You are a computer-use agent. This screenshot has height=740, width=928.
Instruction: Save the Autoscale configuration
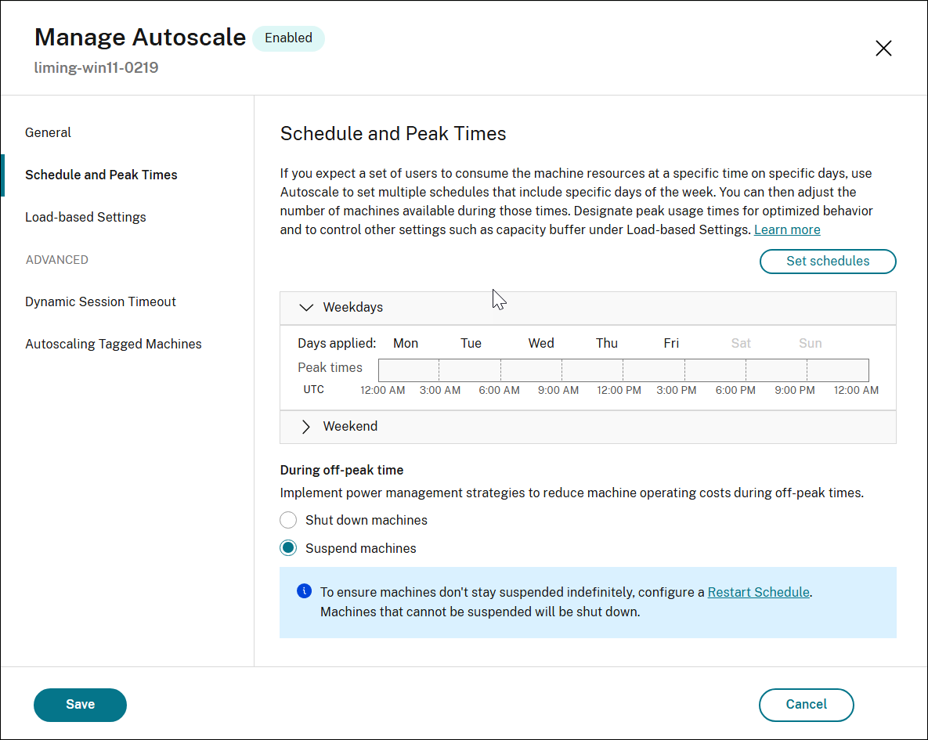[80, 705]
